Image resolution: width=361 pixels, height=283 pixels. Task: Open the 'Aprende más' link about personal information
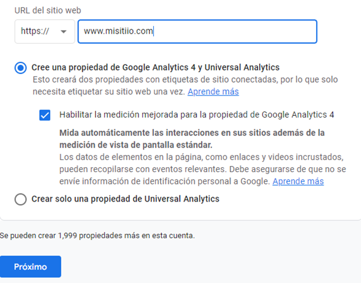tap(298, 181)
